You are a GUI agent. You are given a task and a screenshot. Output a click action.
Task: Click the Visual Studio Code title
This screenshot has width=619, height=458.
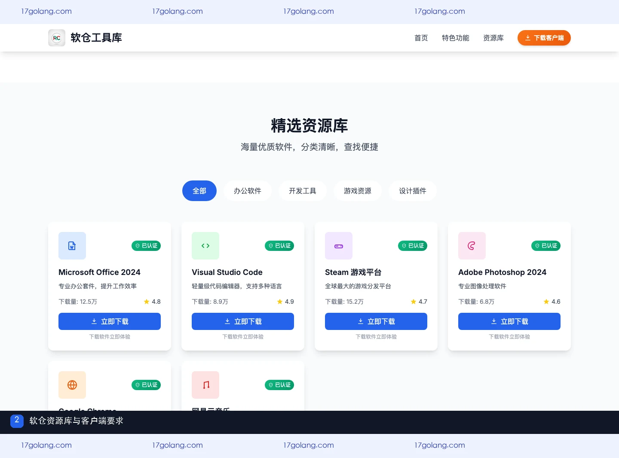click(x=227, y=272)
